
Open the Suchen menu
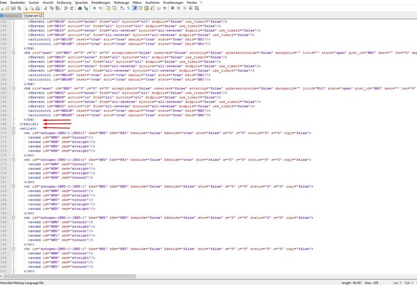pyautogui.click(x=34, y=2)
